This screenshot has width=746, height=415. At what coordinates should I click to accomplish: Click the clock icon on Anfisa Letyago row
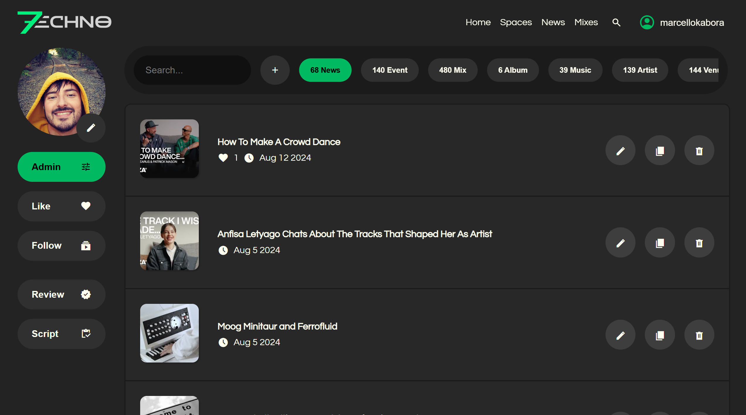click(223, 250)
